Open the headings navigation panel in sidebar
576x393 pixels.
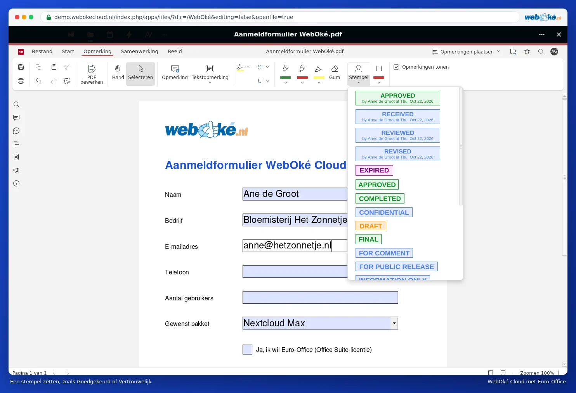16,144
